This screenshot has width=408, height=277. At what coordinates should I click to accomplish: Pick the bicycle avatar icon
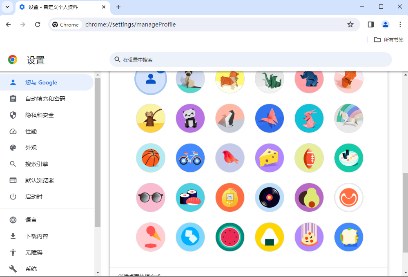point(190,158)
